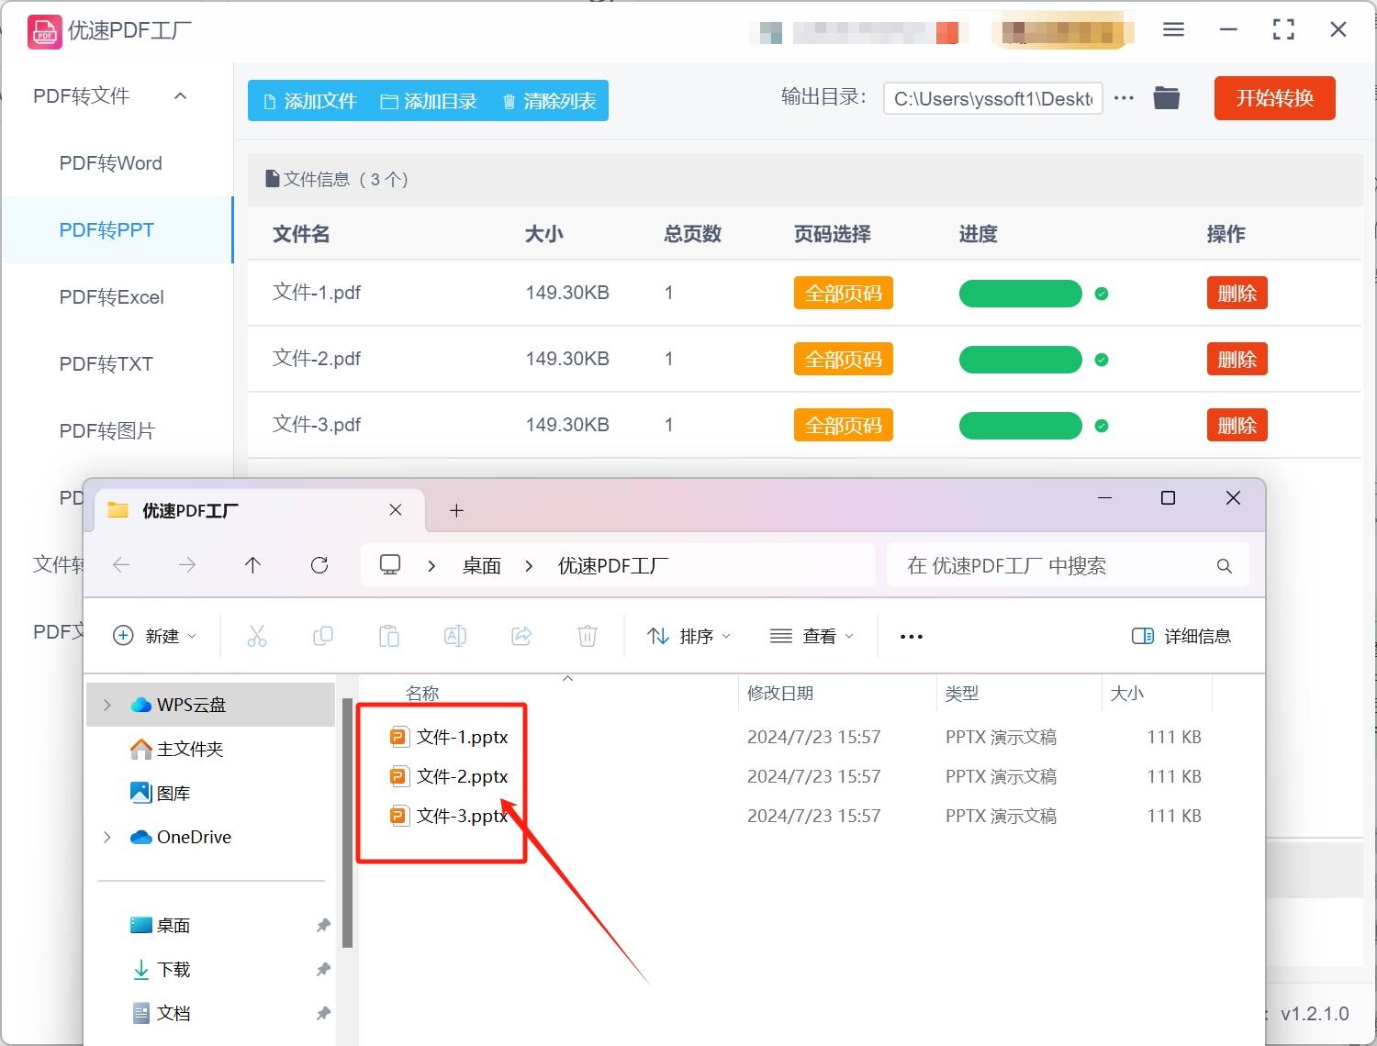Expand the WPS云盘 tree node

(107, 705)
